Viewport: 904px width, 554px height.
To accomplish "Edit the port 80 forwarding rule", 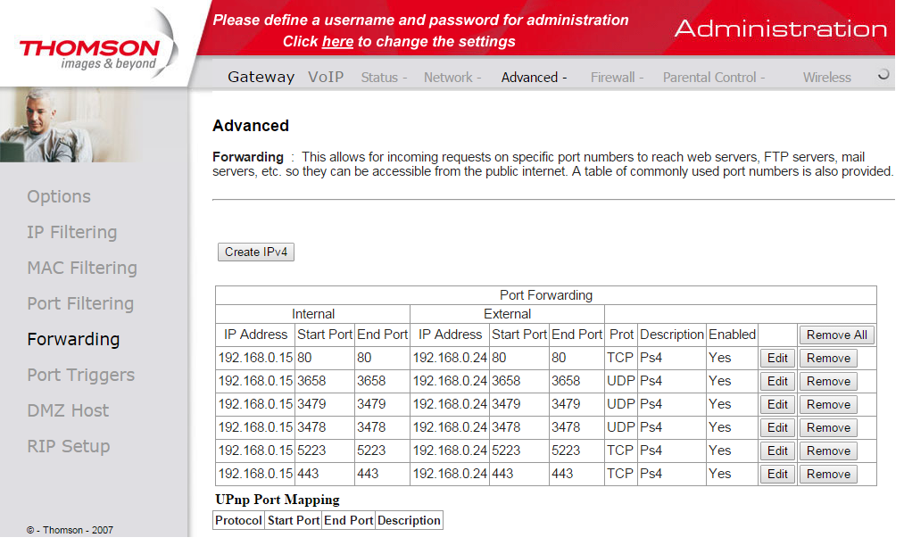I will coord(777,358).
